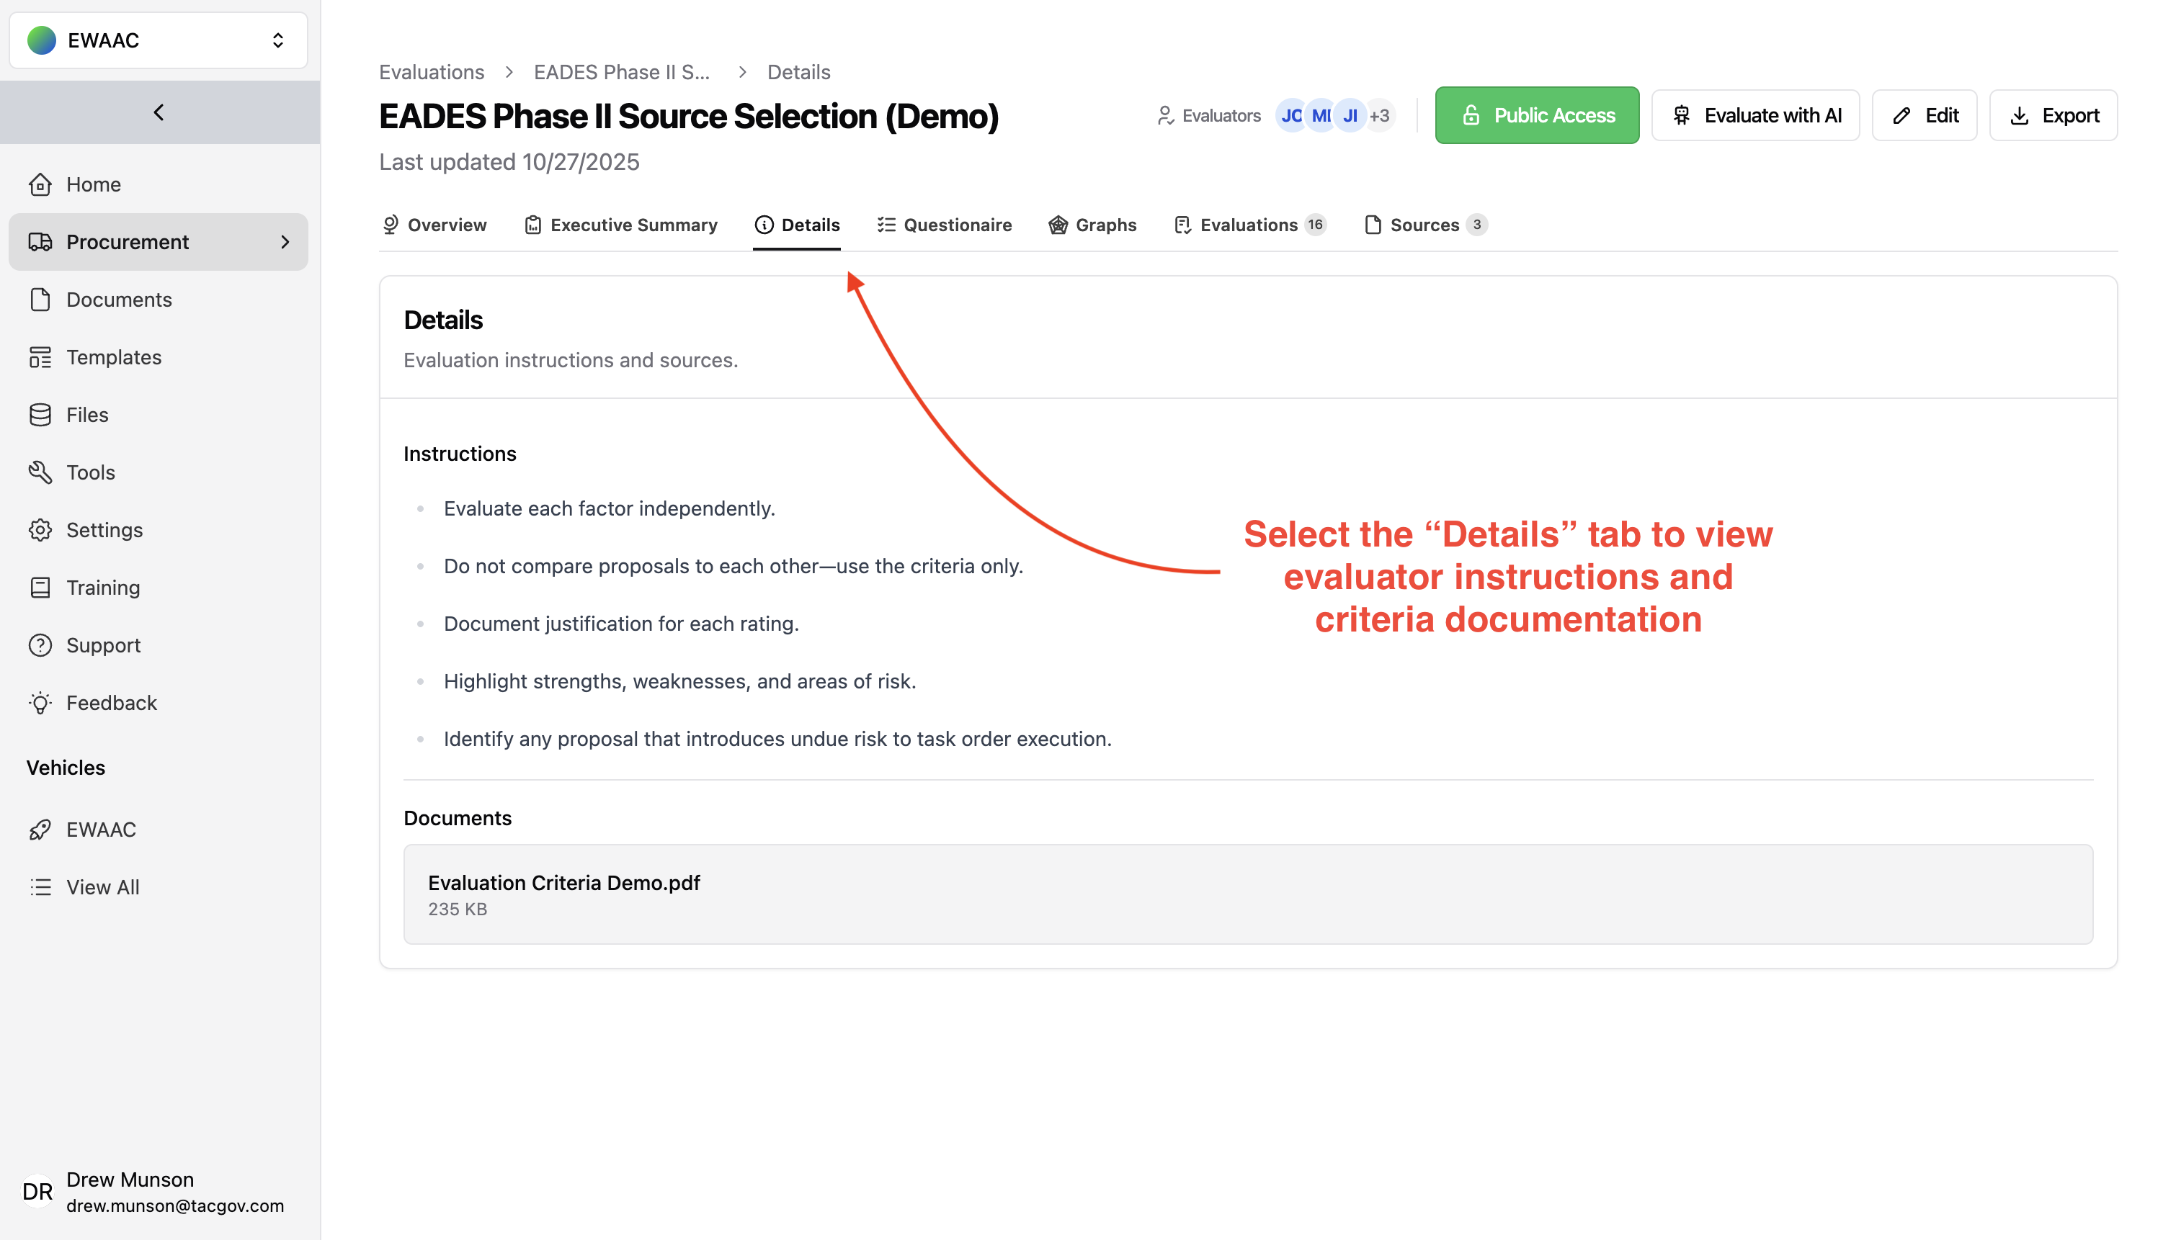The height and width of the screenshot is (1240, 2176).
Task: Click the Training book icon
Action: (x=40, y=588)
